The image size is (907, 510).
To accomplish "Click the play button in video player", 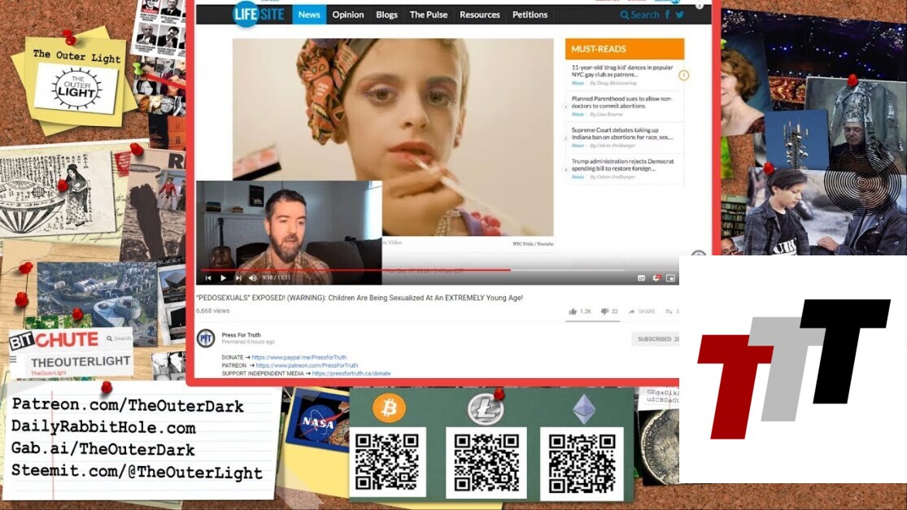I will click(x=223, y=278).
